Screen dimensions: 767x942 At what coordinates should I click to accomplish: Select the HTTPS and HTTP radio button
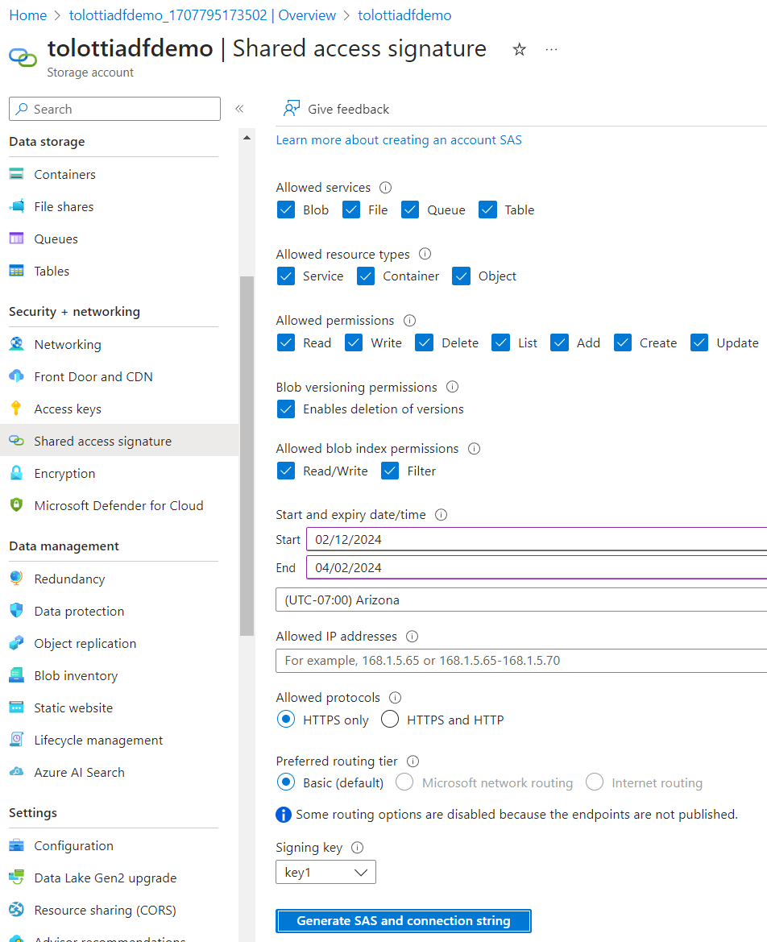[390, 720]
